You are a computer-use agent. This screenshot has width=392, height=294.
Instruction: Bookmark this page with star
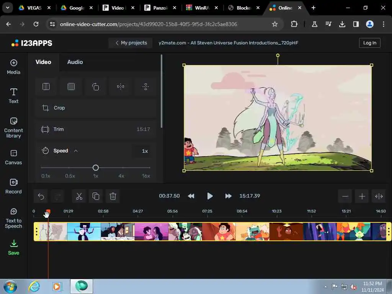pos(275,24)
